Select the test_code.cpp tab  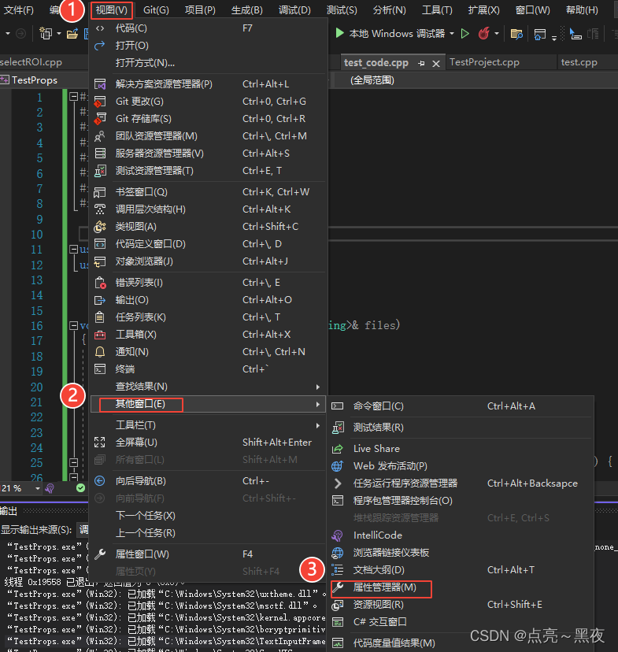[376, 63]
